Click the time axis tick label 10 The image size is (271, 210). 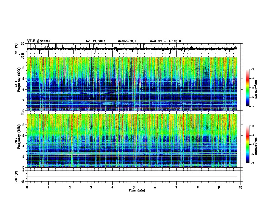point(241,187)
